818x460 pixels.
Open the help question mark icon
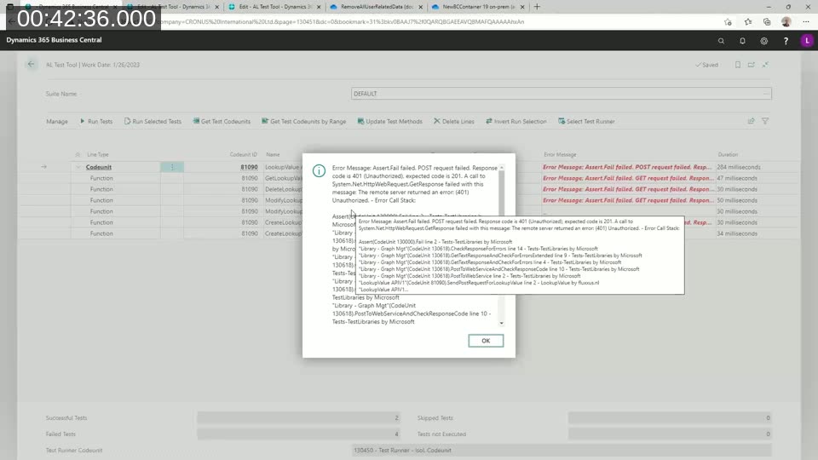click(x=786, y=41)
